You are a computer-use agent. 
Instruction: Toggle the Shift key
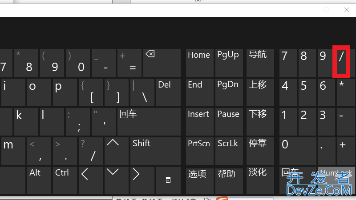155,151
